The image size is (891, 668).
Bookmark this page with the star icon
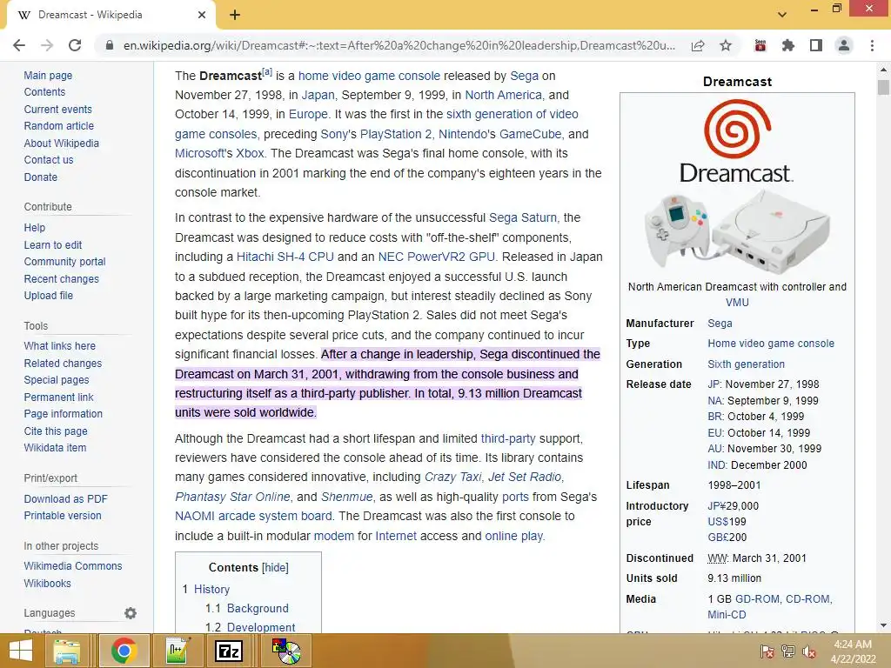pos(726,45)
